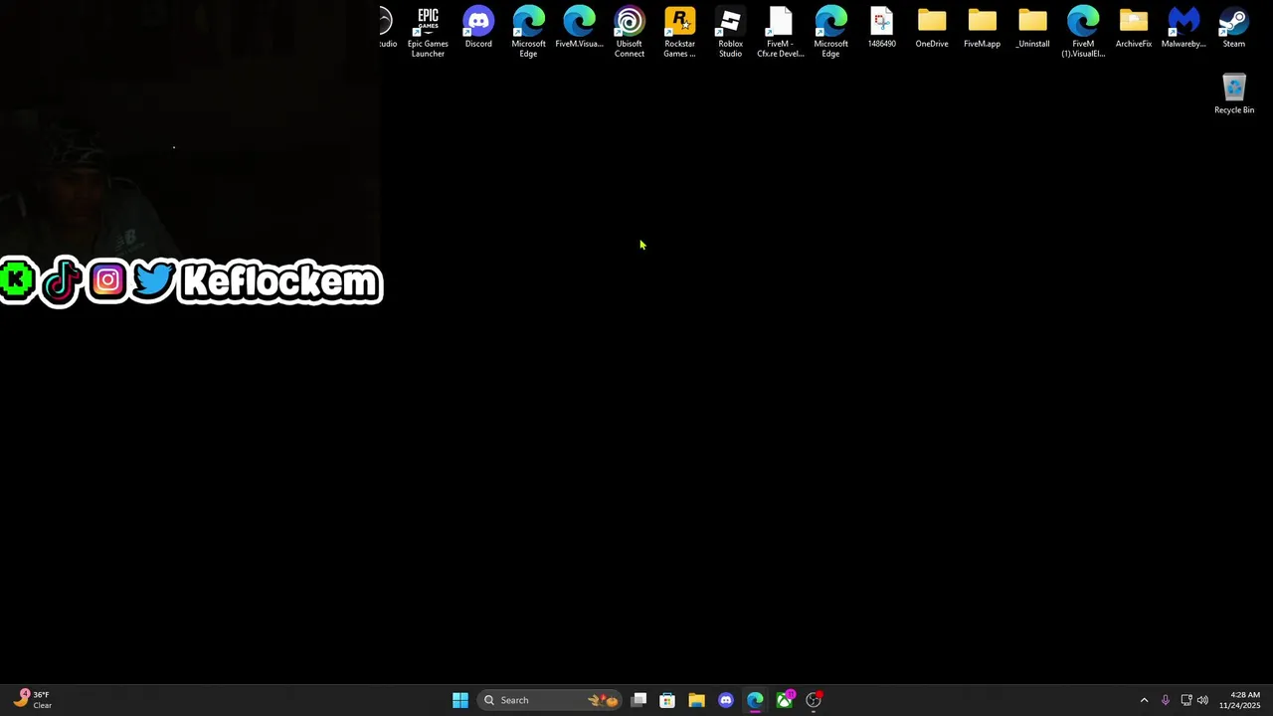
Task: Select the Microsoft Edge shortcut beside 1486490
Action: coord(830,32)
